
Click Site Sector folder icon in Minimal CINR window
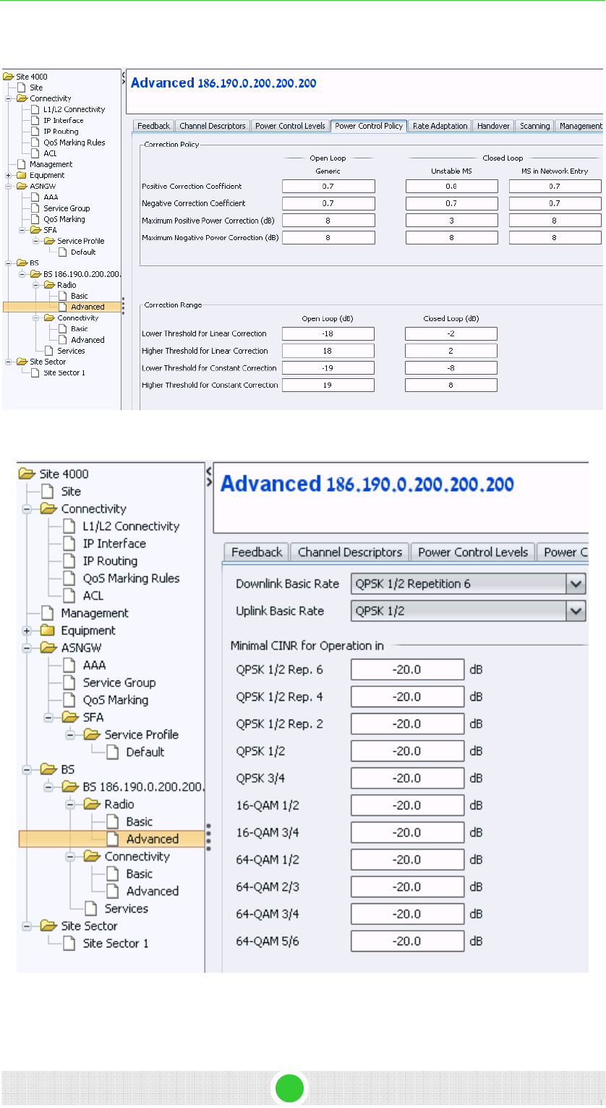point(48,926)
